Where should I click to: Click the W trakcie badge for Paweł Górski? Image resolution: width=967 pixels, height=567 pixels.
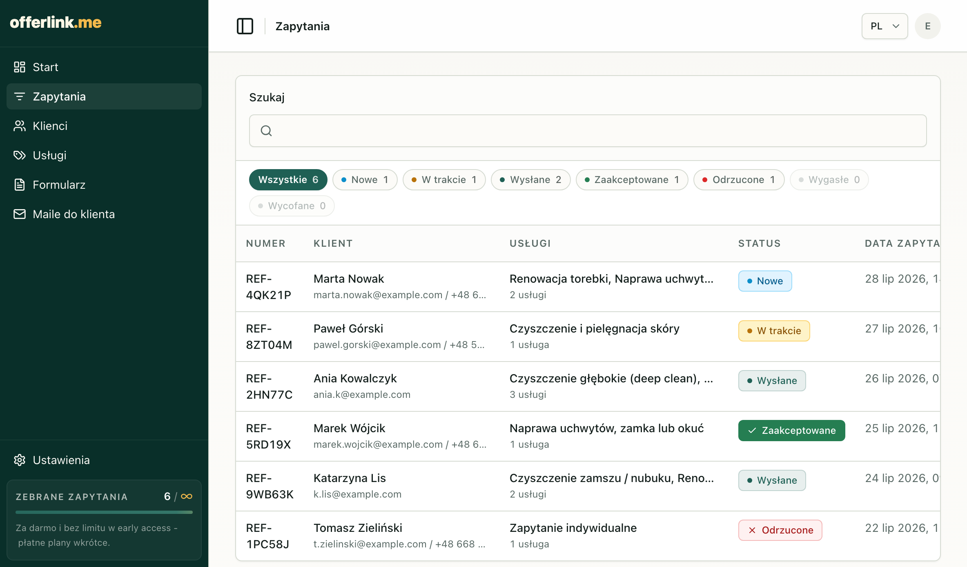point(774,331)
